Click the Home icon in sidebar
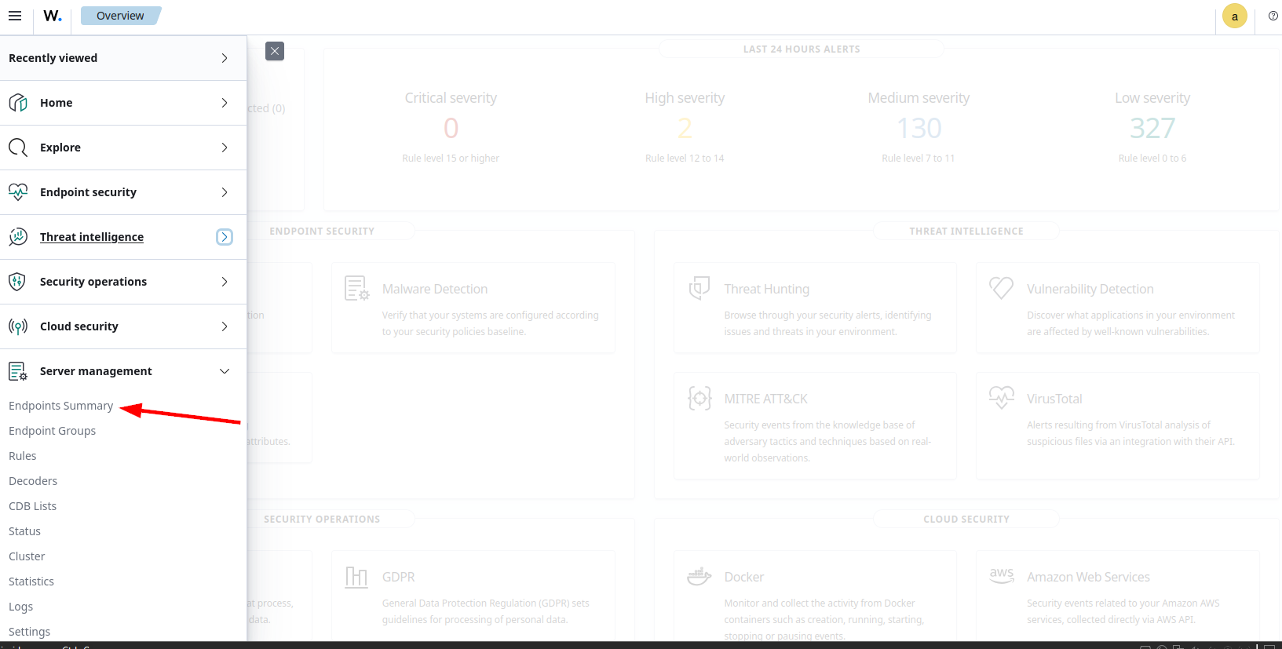The image size is (1282, 649). [x=18, y=103]
